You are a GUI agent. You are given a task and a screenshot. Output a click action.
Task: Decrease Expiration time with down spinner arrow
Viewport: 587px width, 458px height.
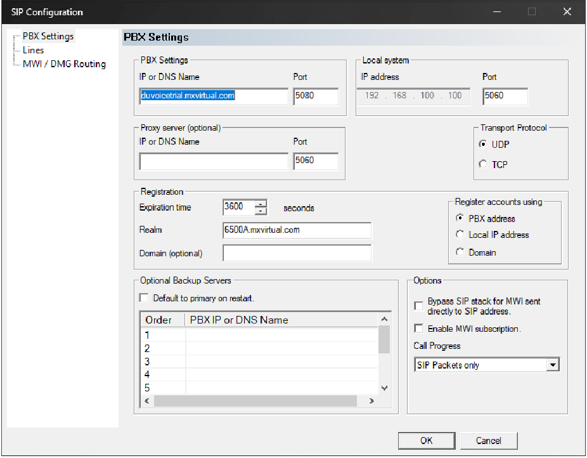point(261,211)
